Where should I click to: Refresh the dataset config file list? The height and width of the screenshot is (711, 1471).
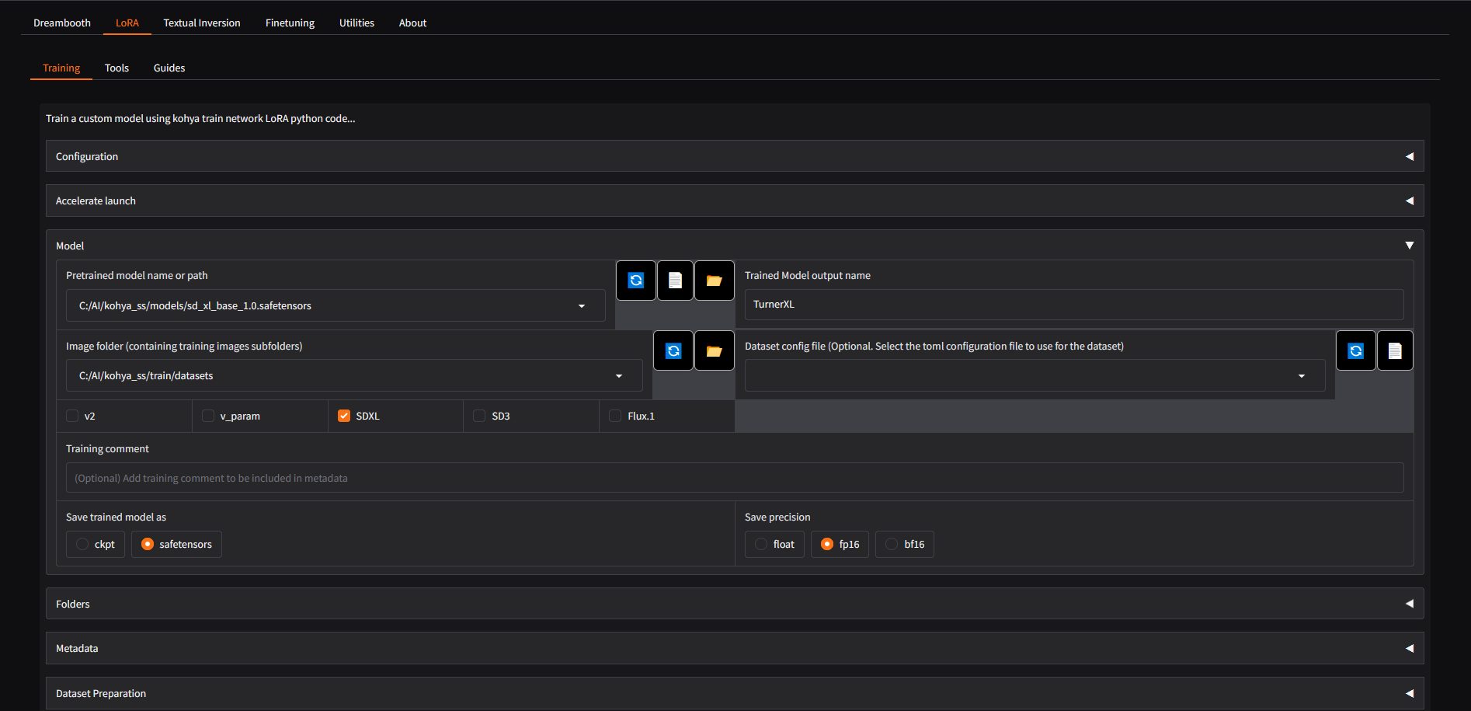click(1355, 350)
